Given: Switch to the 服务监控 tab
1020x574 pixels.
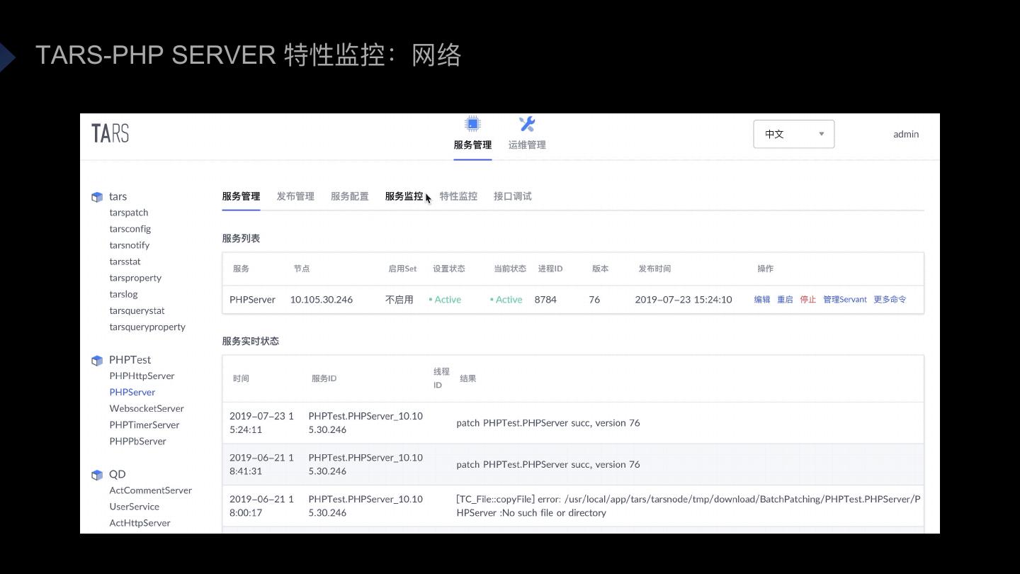Looking at the screenshot, I should (x=404, y=196).
